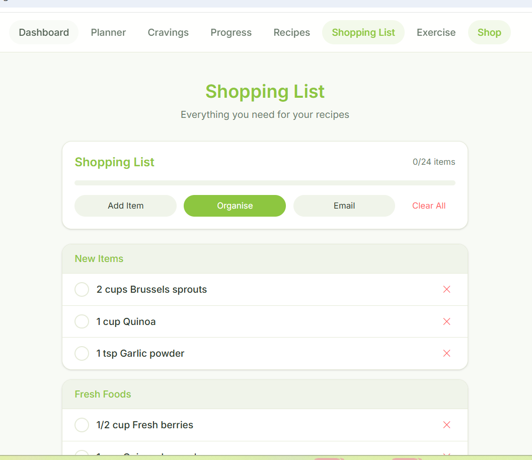The width and height of the screenshot is (532, 460).
Task: Click the shopping list progress bar
Action: coord(265,182)
